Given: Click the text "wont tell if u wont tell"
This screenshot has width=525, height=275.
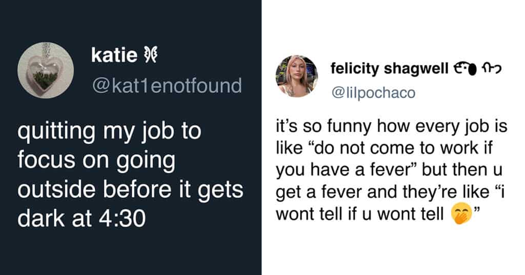Looking at the screenshot, I should pos(359,214).
